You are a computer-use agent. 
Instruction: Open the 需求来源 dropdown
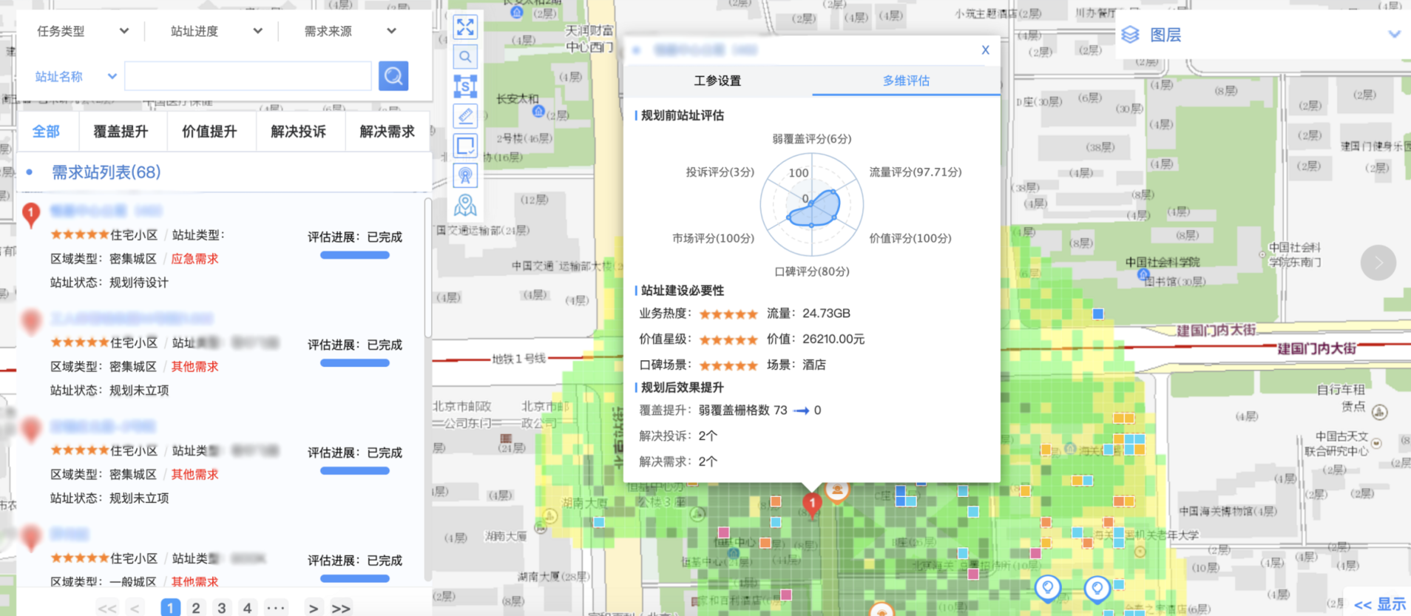click(x=350, y=31)
